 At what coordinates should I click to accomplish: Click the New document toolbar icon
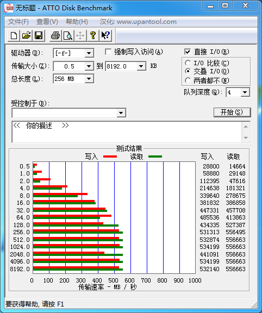(14, 36)
